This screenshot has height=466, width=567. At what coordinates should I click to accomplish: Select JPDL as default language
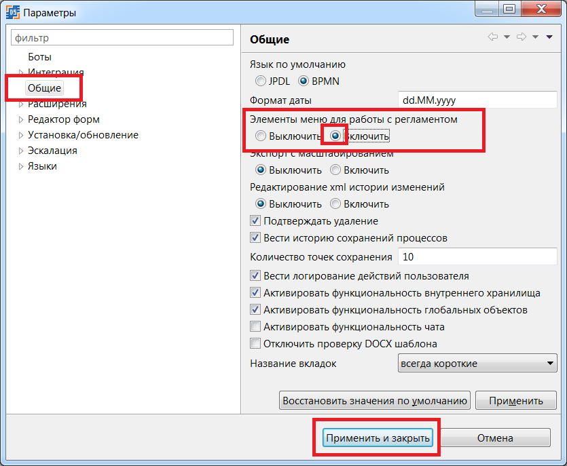pos(260,81)
